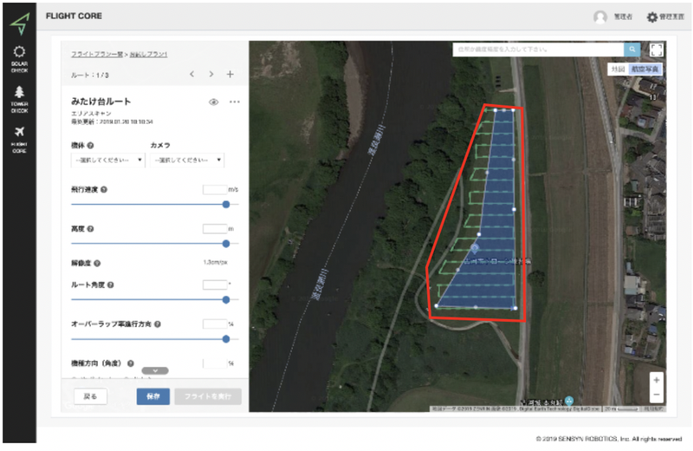693x451 pixels.
Task: Click the フライトプラン一覧 breadcrumb link
Action: pos(97,55)
